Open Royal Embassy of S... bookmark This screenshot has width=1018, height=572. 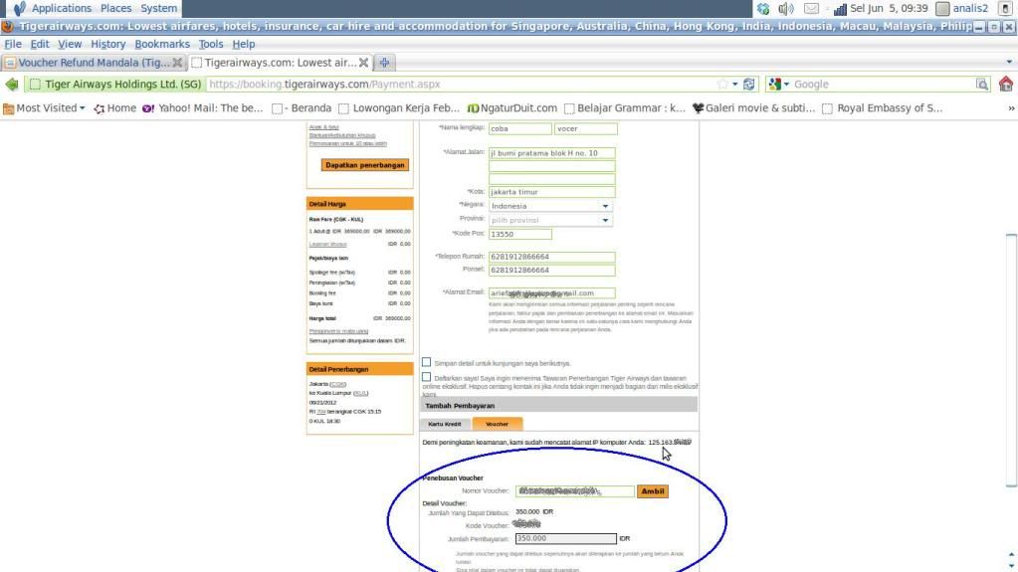[882, 108]
